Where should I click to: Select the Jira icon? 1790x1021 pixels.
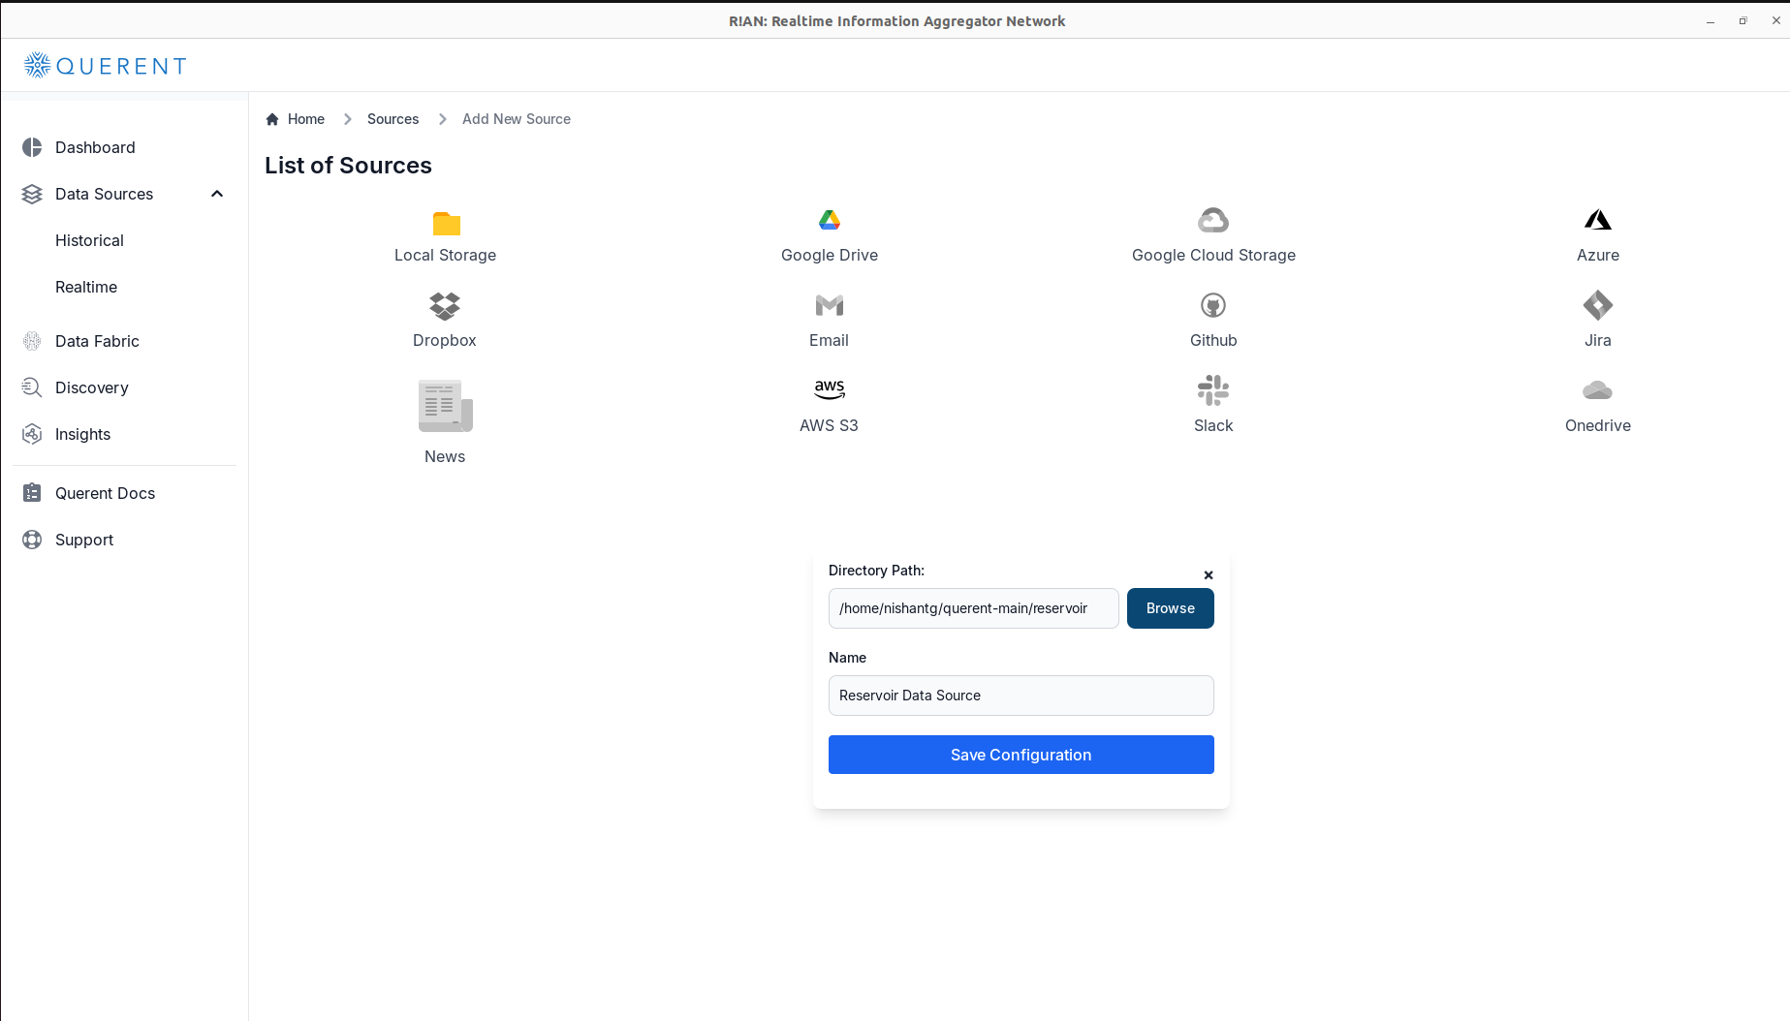(1598, 305)
